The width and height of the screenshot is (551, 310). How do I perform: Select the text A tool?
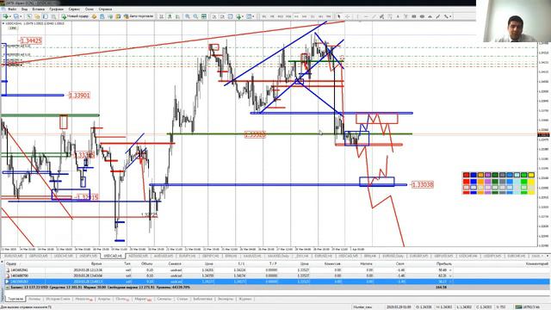click(398, 16)
